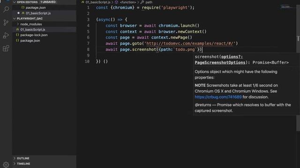The width and height of the screenshot is (300, 168).
Task: Click the chromium.launch() call on line 4
Action: coord(179,26)
